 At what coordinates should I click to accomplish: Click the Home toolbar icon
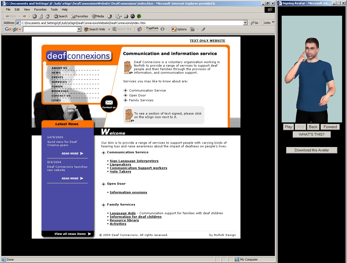(47, 16)
